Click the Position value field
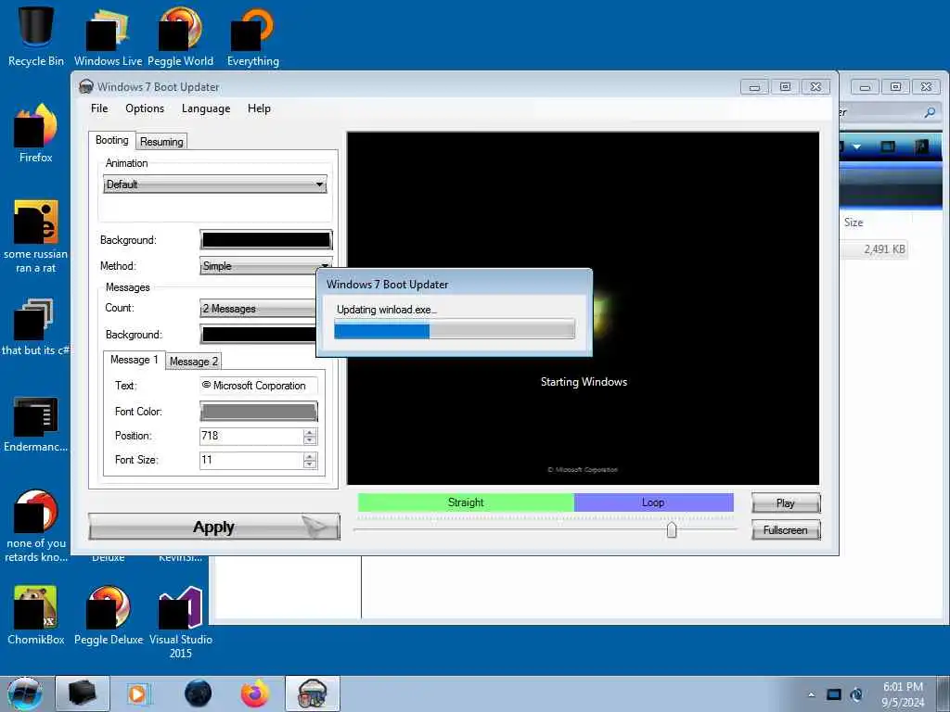The image size is (950, 712). point(251,436)
